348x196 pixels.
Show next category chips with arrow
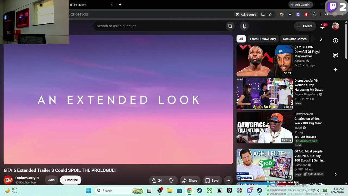(321, 39)
